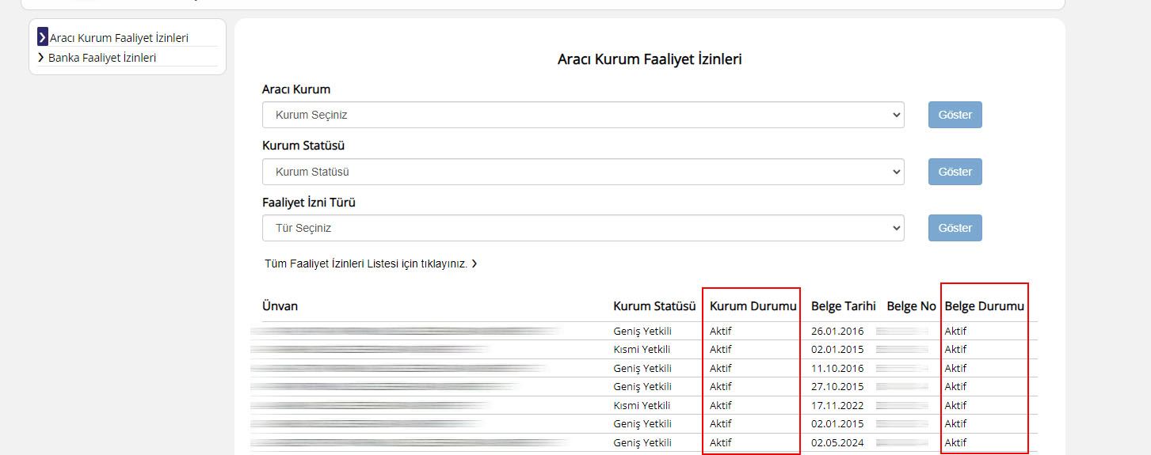Click the chevron icon beside Banka Faaliyet İzinleri
Image resolution: width=1151 pixels, height=455 pixels.
(41, 58)
